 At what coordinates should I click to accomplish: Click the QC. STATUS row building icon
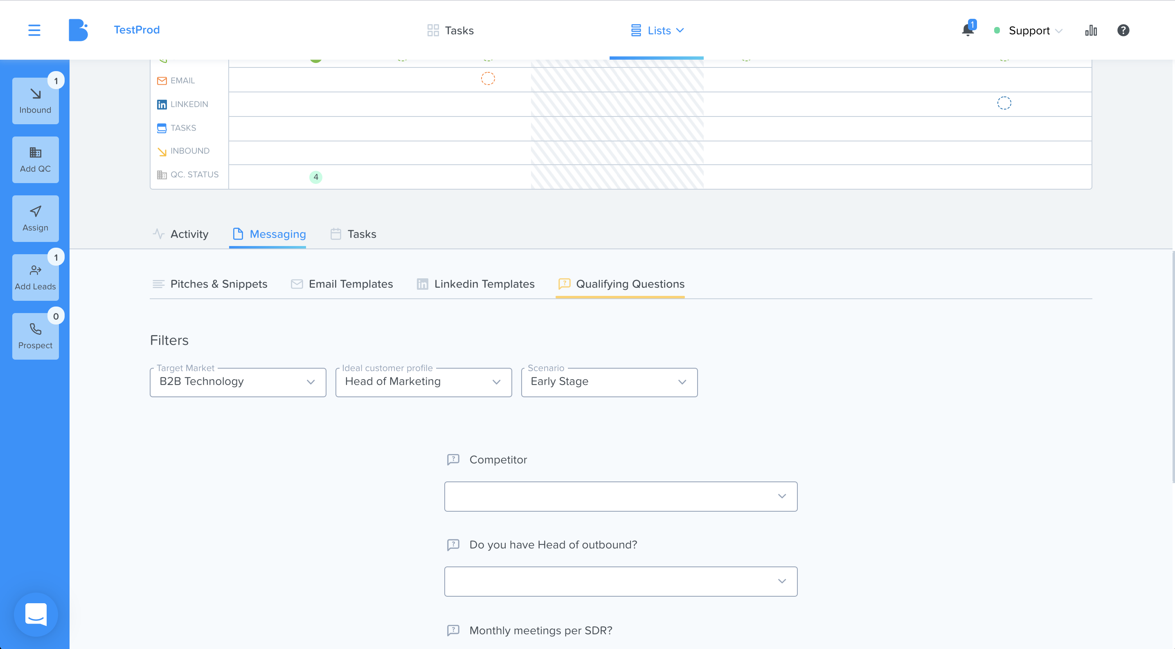tap(162, 175)
